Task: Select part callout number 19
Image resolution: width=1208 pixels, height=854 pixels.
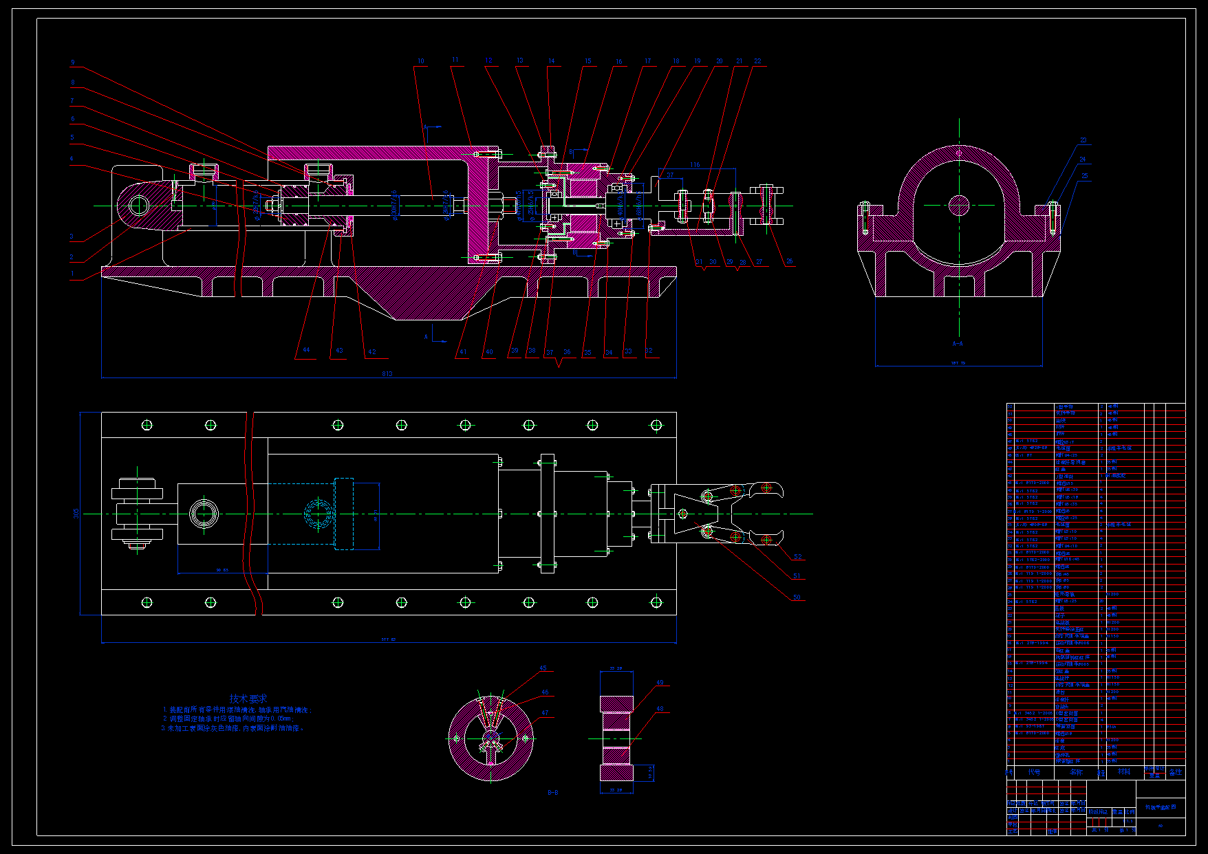Action: pos(697,61)
